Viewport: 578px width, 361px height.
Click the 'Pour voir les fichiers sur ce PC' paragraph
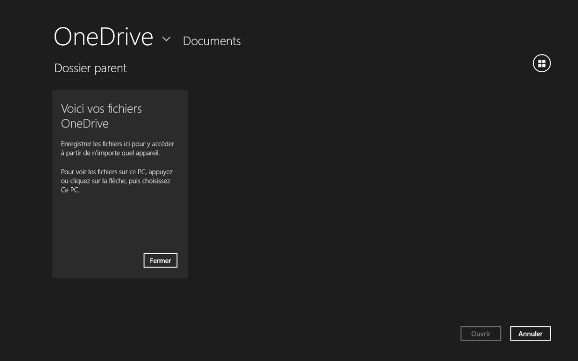point(117,180)
